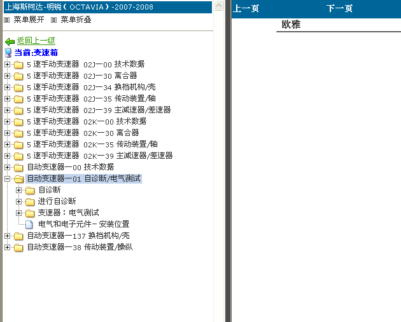This screenshot has height=322, width=401.
Task: Expand 02J一30 离合器 node
Action: [8, 76]
